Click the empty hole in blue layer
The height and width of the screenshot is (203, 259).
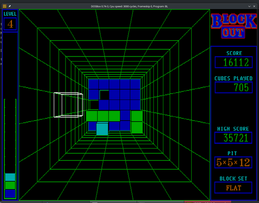pyautogui.click(x=104, y=95)
